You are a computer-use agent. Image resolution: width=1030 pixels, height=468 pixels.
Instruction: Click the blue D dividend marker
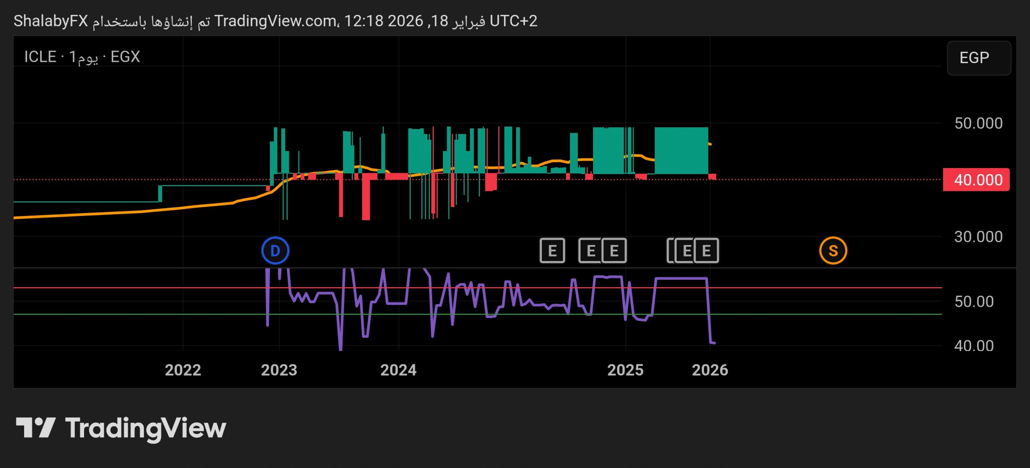(275, 250)
